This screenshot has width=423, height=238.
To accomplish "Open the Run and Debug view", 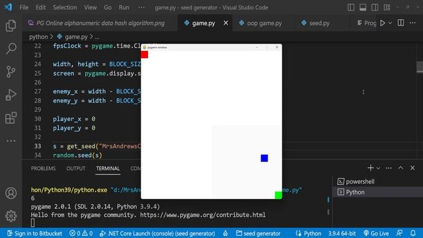I will click(x=11, y=95).
